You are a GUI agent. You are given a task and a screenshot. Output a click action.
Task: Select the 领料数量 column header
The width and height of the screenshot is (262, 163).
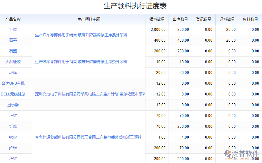pyautogui.click(x=157, y=20)
